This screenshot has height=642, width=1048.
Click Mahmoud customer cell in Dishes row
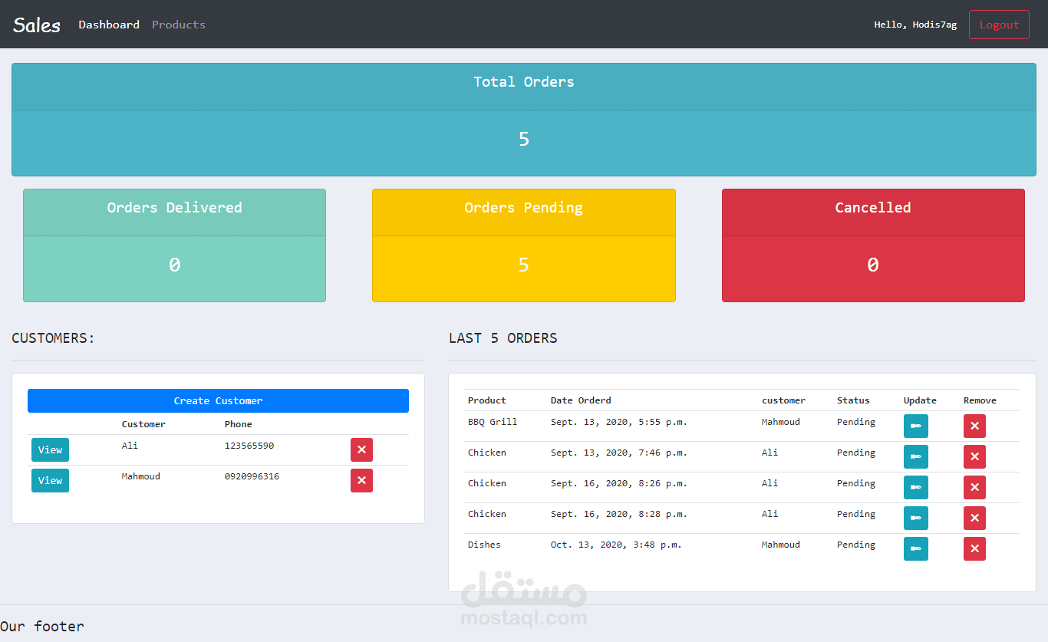pos(781,545)
